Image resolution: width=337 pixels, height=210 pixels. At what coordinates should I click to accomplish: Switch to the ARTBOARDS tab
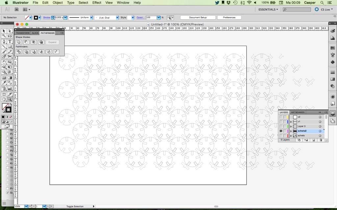[x=298, y=112]
